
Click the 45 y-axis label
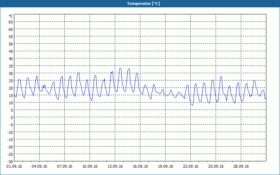(11, 51)
